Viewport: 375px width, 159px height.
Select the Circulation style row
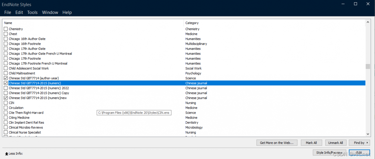point(184,108)
